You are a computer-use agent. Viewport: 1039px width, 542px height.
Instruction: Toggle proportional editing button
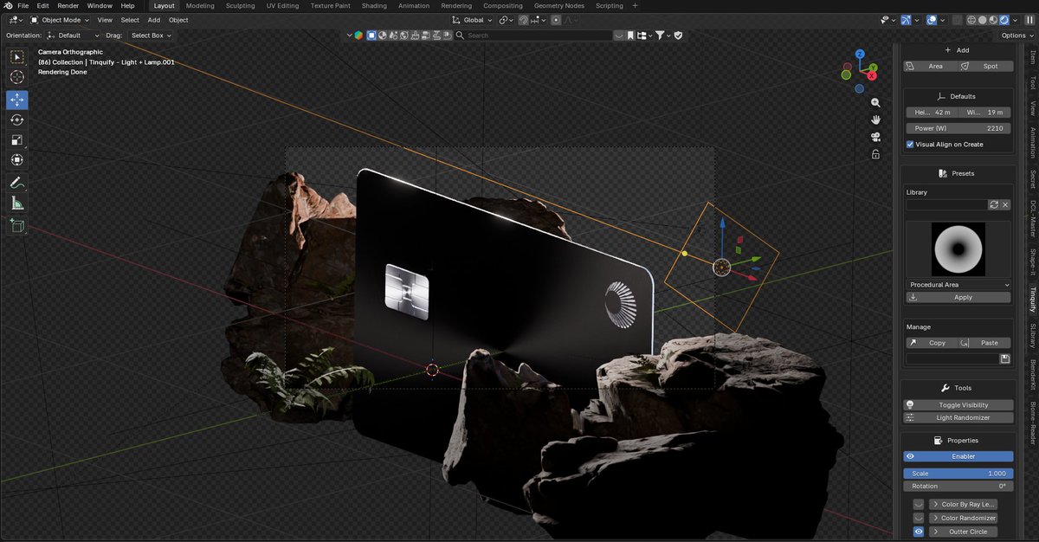point(556,19)
